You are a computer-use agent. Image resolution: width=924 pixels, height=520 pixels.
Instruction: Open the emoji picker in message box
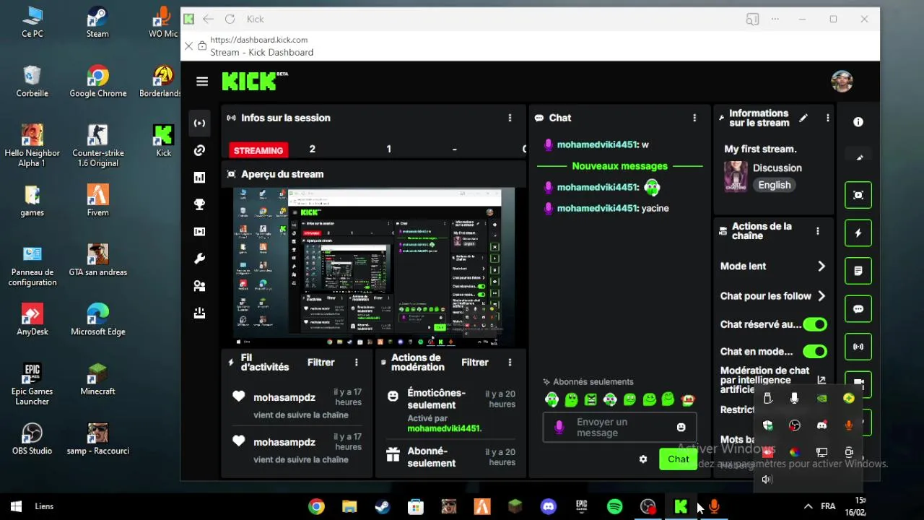681,428
